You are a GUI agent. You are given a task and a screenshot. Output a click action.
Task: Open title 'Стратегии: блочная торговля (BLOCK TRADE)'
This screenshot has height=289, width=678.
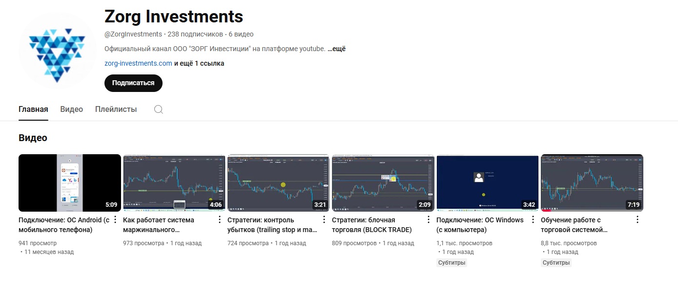tap(372, 225)
